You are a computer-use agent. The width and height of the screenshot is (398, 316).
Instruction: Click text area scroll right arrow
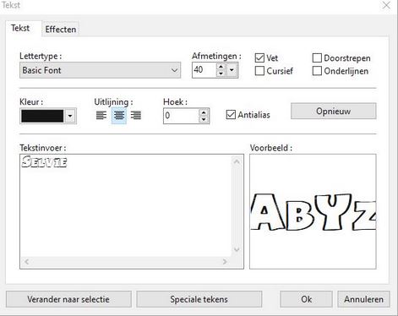pos(225,262)
